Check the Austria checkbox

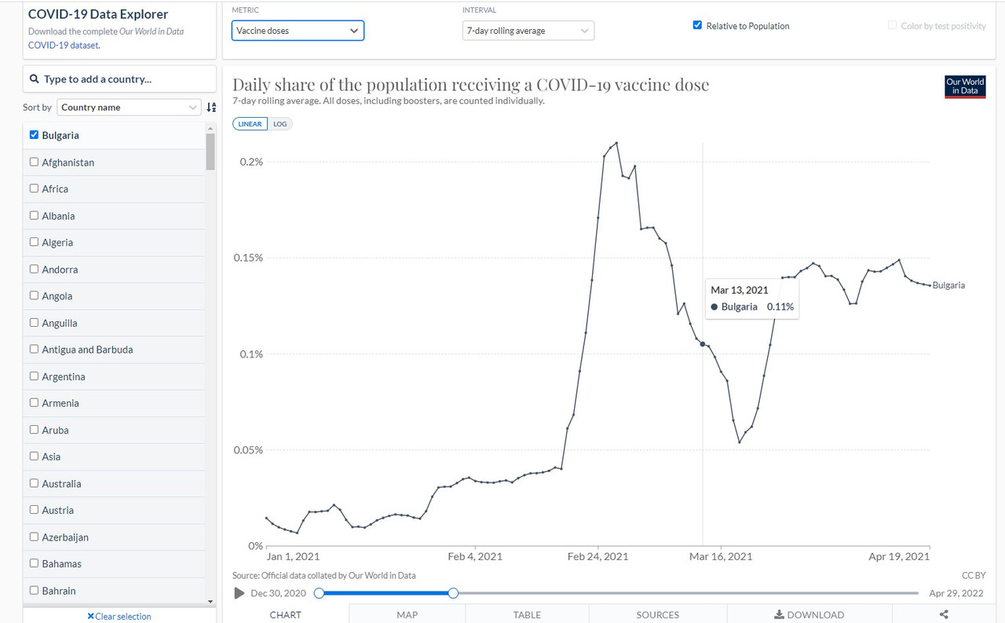point(34,509)
